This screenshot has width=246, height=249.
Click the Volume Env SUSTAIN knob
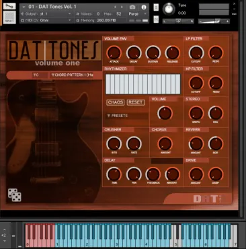(x=153, y=53)
